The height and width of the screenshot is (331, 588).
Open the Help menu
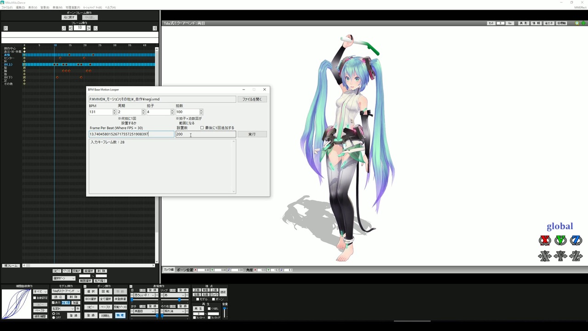point(110,7)
